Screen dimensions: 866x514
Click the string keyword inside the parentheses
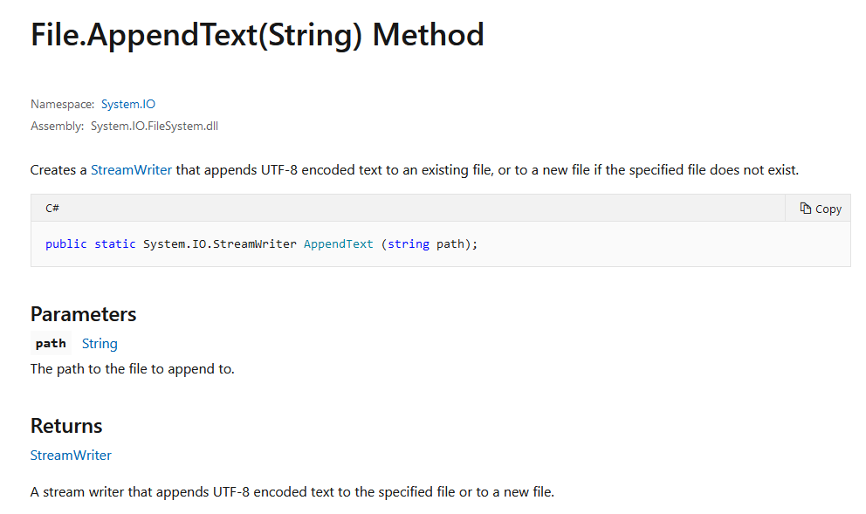coord(409,244)
